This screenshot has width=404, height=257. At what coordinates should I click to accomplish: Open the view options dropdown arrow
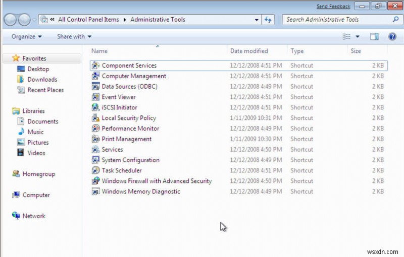click(358, 37)
